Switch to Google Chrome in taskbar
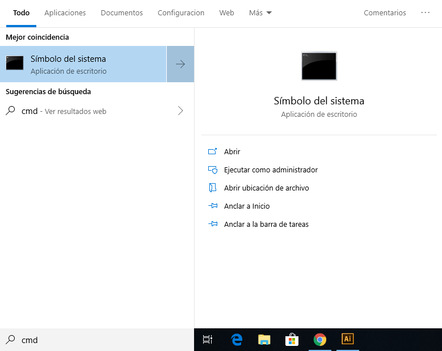Screen dimensions: 442x351 319,340
